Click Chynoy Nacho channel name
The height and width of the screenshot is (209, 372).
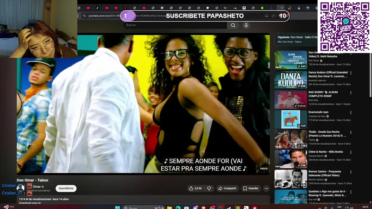[x=316, y=156]
